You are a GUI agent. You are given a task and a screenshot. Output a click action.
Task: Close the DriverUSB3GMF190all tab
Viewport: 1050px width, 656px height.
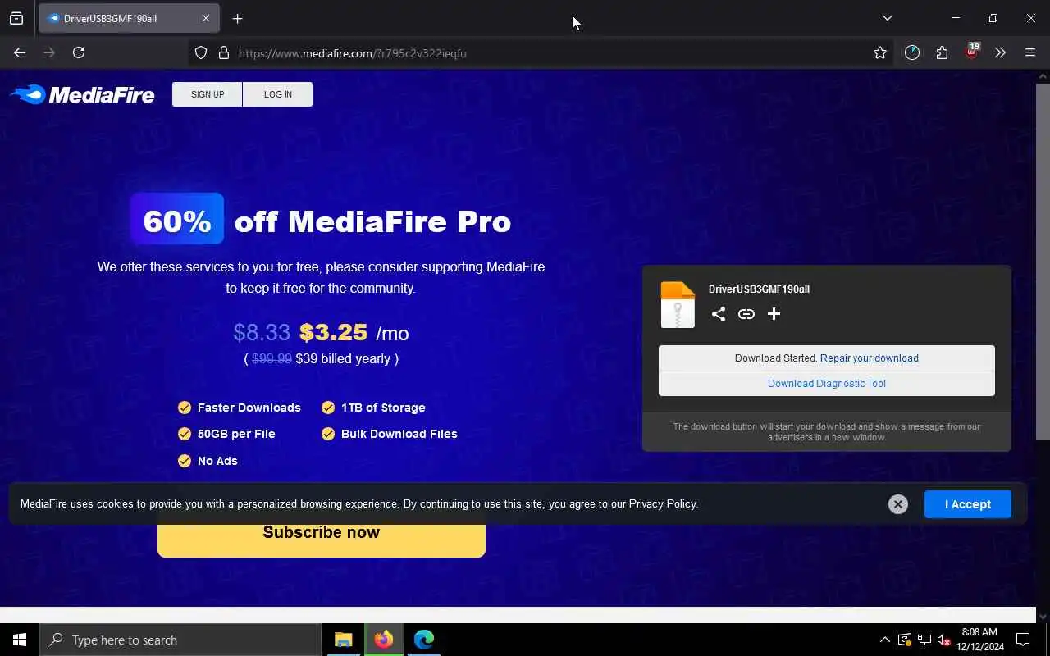(206, 18)
